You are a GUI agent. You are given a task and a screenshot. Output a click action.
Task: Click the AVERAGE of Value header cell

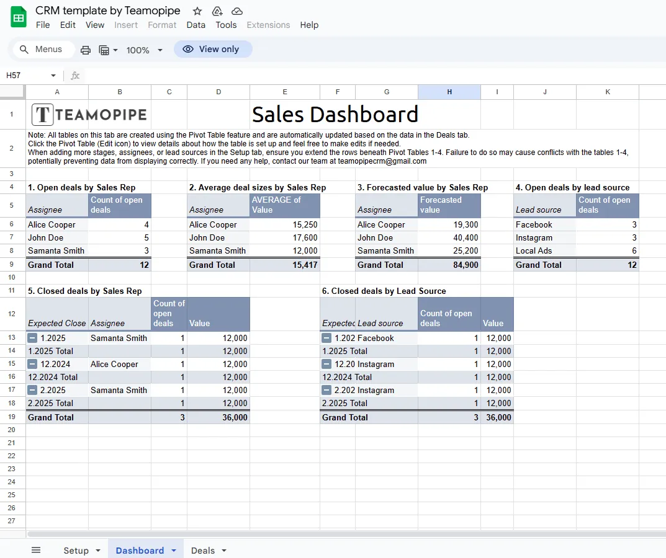click(285, 205)
